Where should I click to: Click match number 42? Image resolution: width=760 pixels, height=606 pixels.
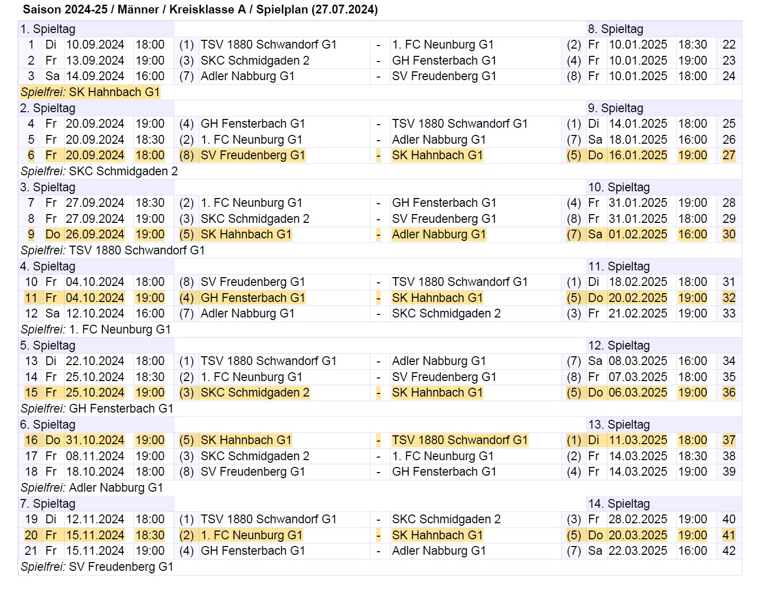pos(729,551)
